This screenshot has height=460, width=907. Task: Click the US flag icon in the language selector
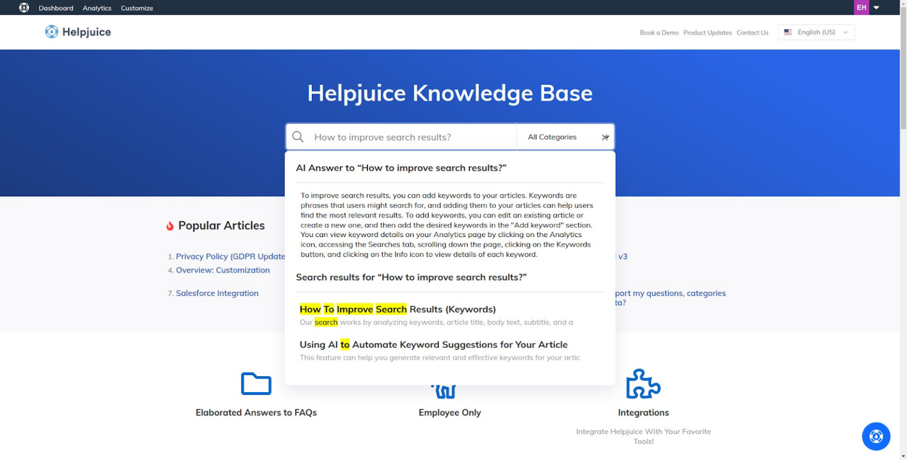pyautogui.click(x=788, y=32)
